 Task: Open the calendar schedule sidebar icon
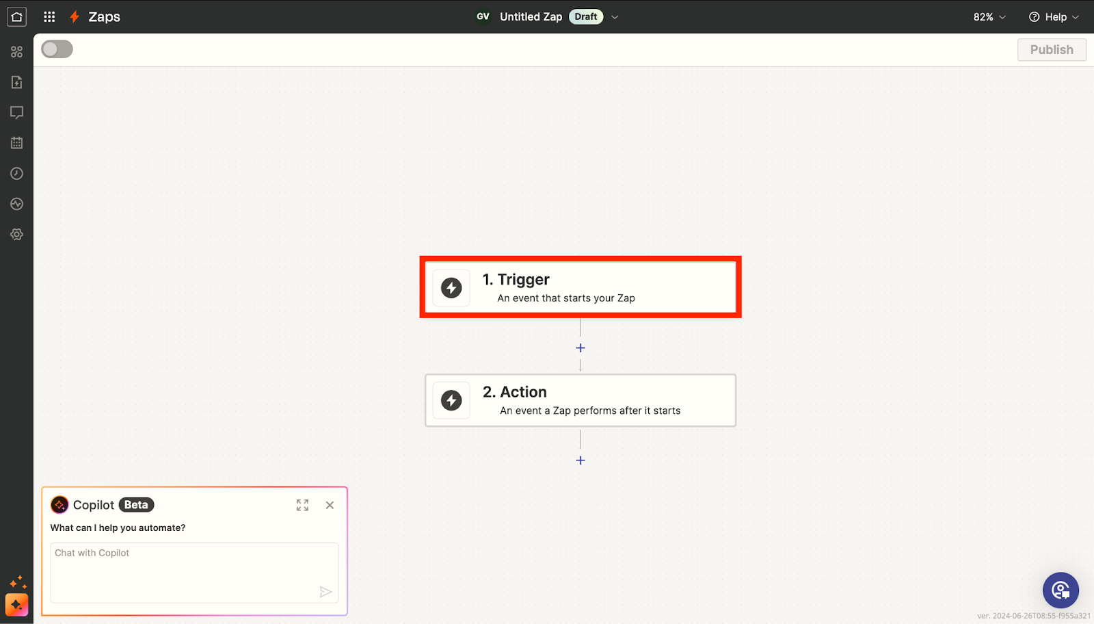[16, 143]
